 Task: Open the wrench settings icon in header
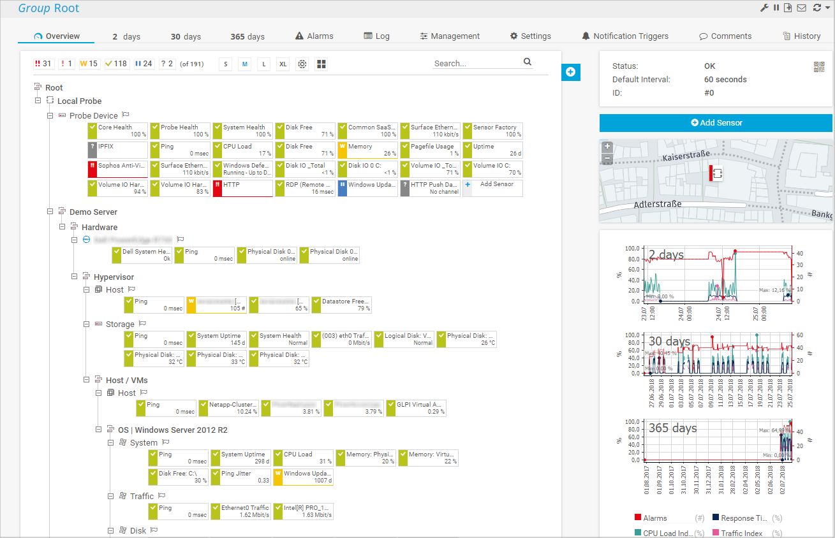click(x=764, y=8)
